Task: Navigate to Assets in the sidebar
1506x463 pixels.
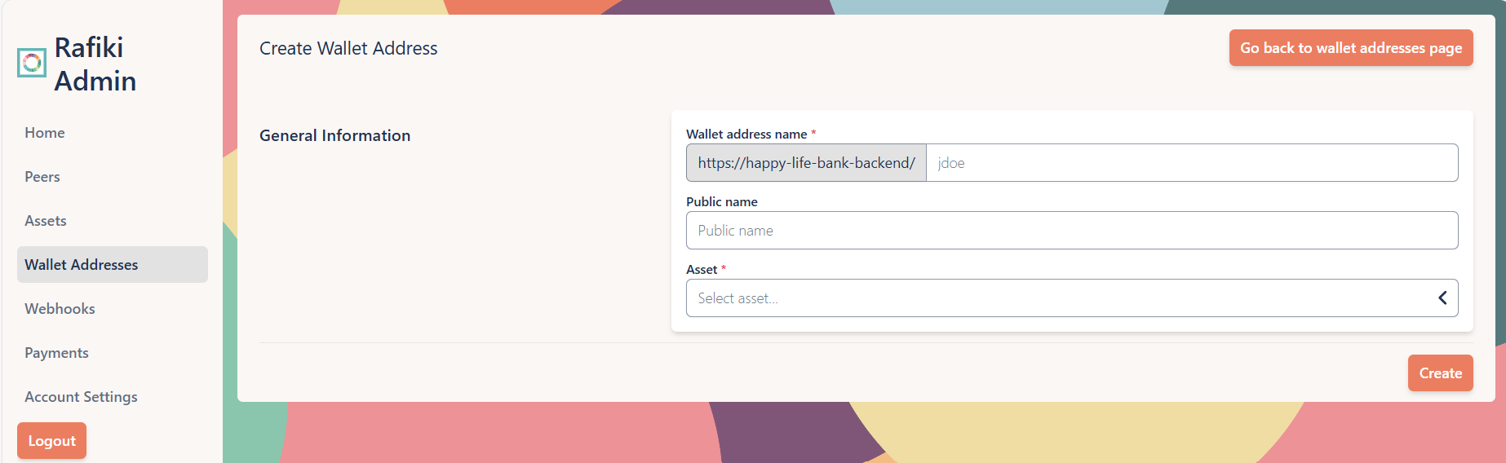Action: [46, 221]
